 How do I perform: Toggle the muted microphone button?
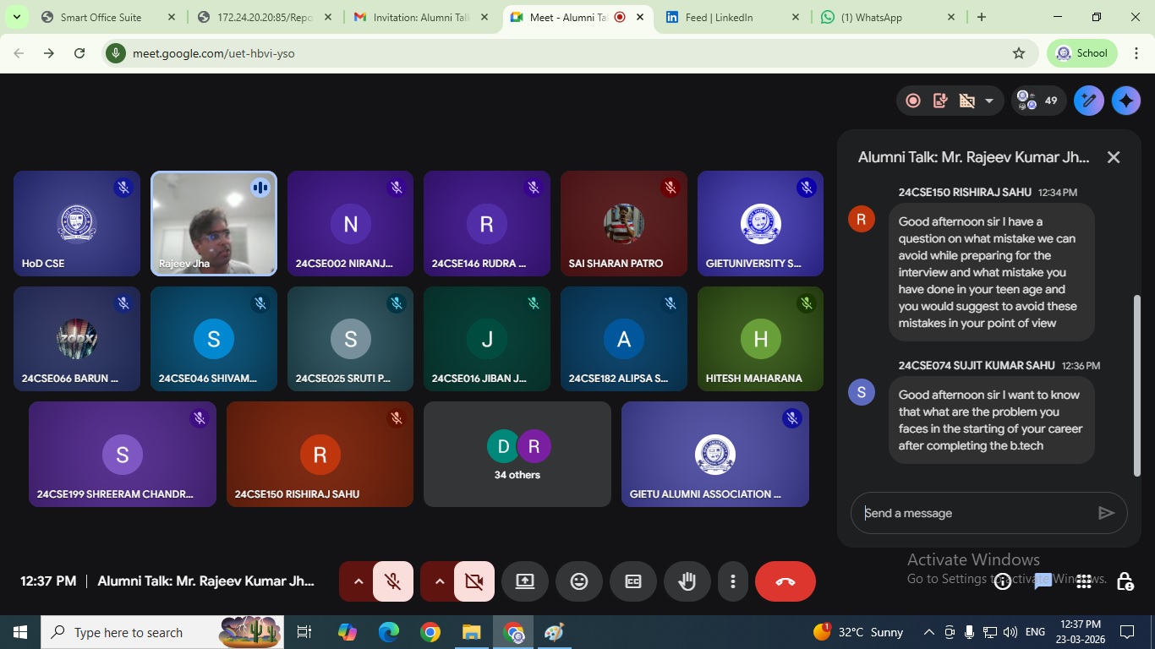(x=392, y=581)
